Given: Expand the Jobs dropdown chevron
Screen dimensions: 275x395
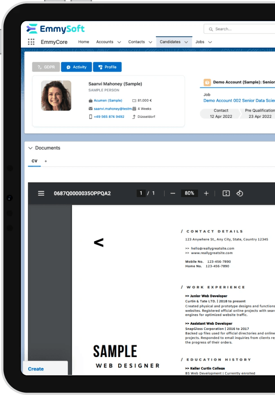Looking at the screenshot, I should [210, 42].
